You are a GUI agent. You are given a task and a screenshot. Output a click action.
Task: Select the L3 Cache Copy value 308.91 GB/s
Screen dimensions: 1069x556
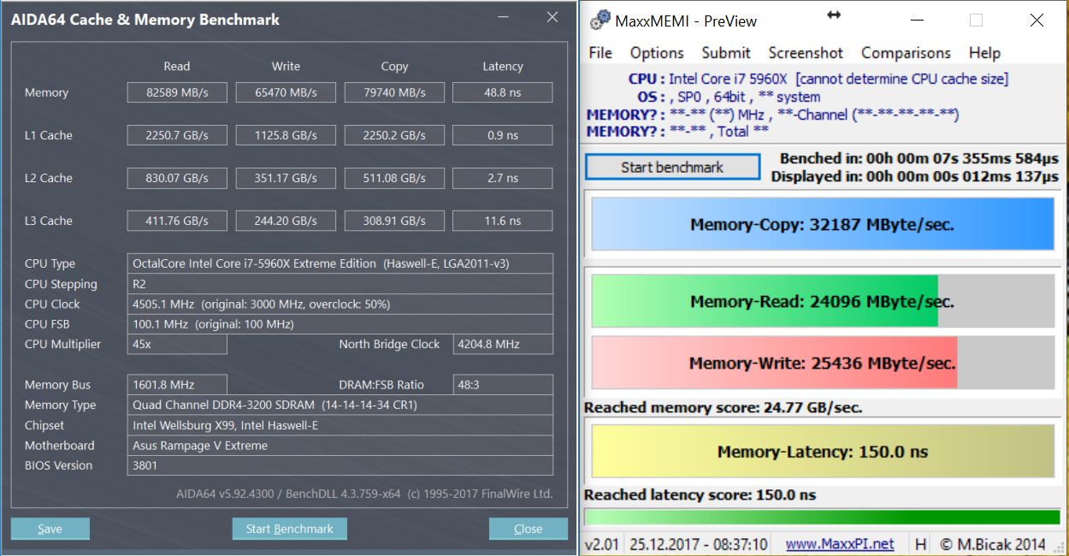pyautogui.click(x=394, y=221)
